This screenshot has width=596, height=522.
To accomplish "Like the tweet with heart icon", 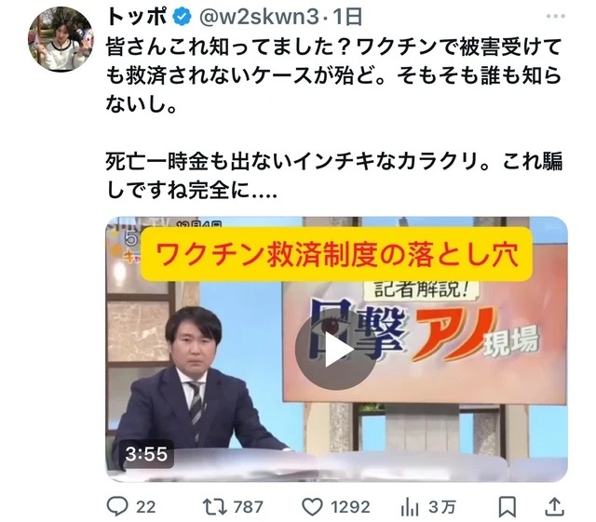I will pos(313,507).
